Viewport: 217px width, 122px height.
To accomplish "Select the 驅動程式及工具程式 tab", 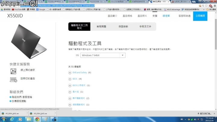I will [79, 27].
